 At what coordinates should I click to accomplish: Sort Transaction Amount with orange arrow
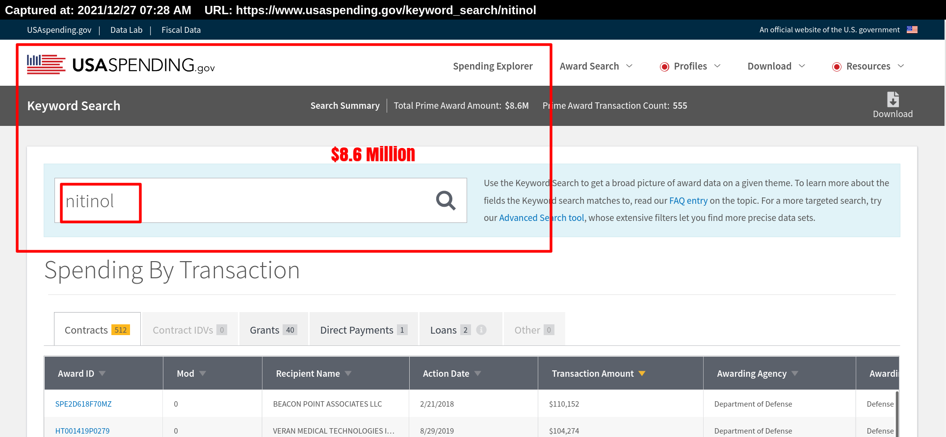pos(642,374)
